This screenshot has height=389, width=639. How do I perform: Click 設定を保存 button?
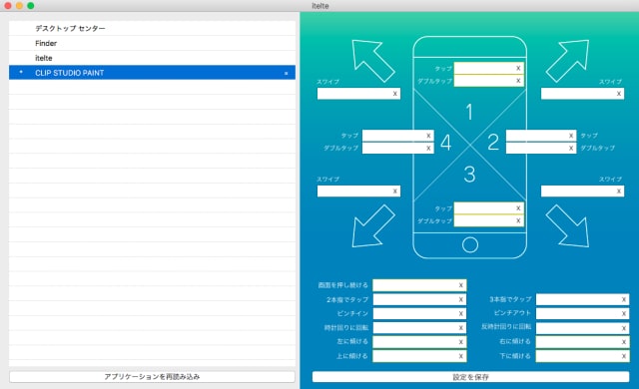click(470, 377)
